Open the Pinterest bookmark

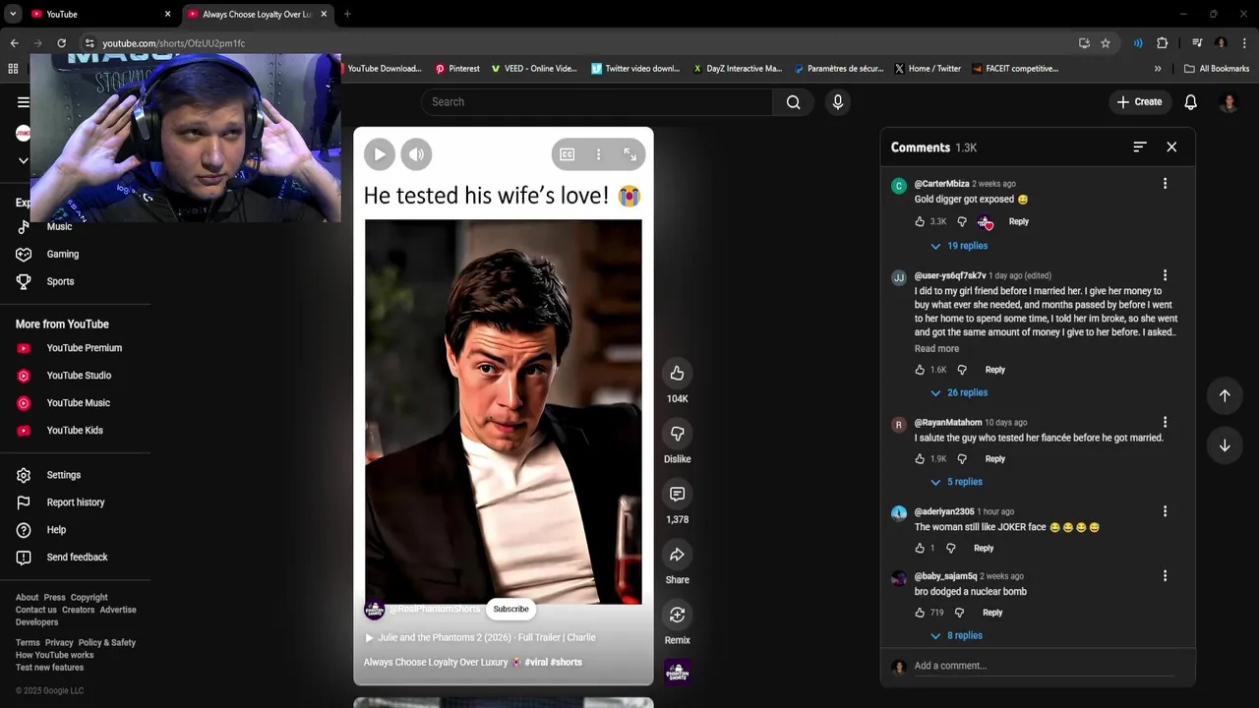click(x=457, y=69)
